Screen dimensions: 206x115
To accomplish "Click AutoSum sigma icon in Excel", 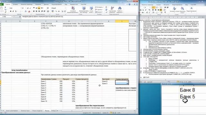I will click(106, 7).
